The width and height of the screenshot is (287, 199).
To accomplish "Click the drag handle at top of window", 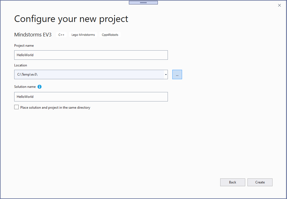I will [x=143, y=3].
